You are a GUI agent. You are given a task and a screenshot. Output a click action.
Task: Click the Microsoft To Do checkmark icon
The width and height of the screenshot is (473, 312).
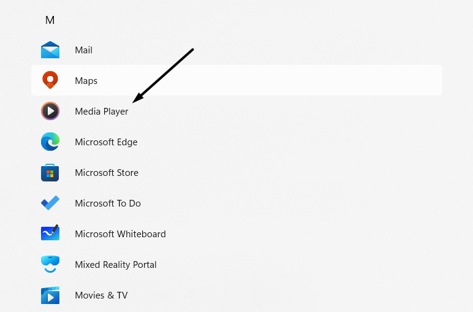(50, 203)
